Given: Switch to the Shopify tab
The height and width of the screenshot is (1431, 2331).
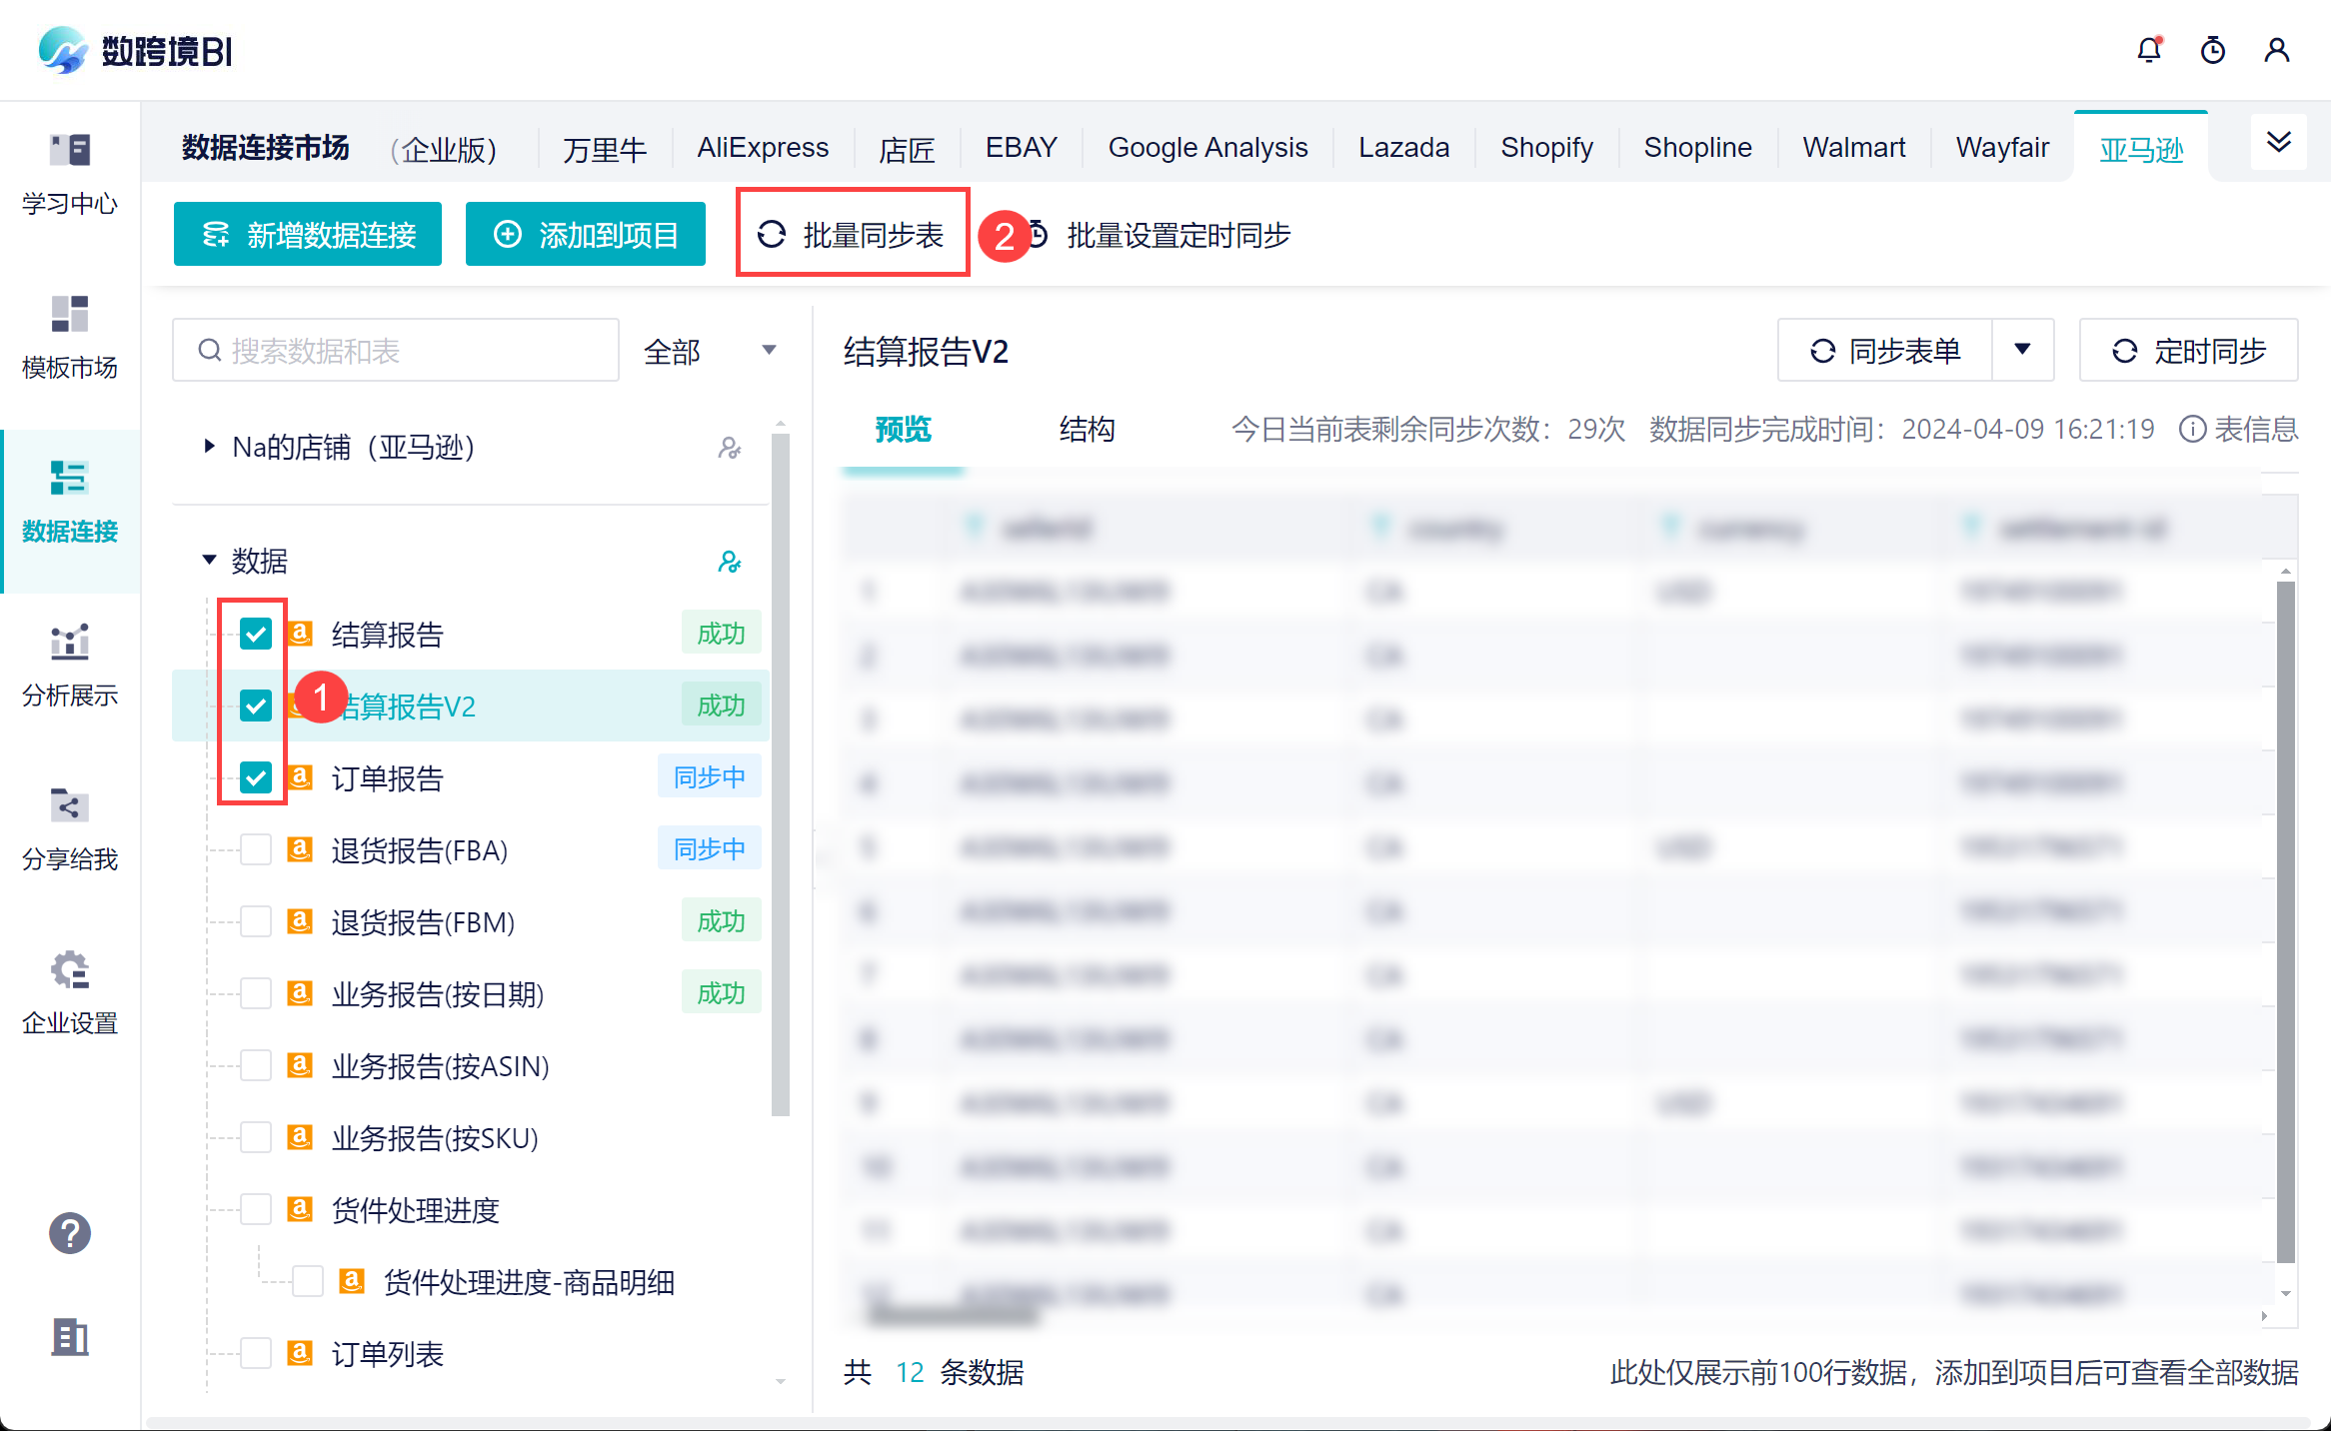Looking at the screenshot, I should 1546,148.
